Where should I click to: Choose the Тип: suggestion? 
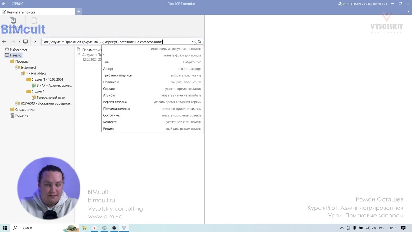point(152,62)
